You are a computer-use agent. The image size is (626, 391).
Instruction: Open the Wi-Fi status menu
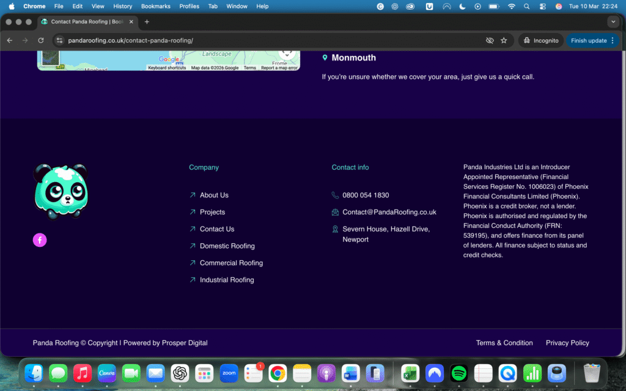(x=511, y=6)
